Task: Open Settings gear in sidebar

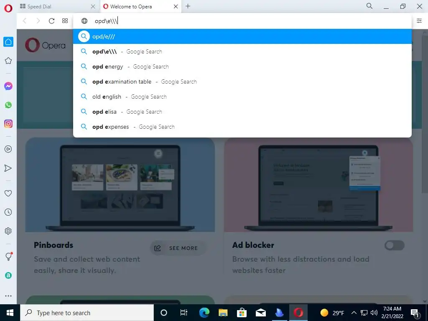Action: point(8,231)
